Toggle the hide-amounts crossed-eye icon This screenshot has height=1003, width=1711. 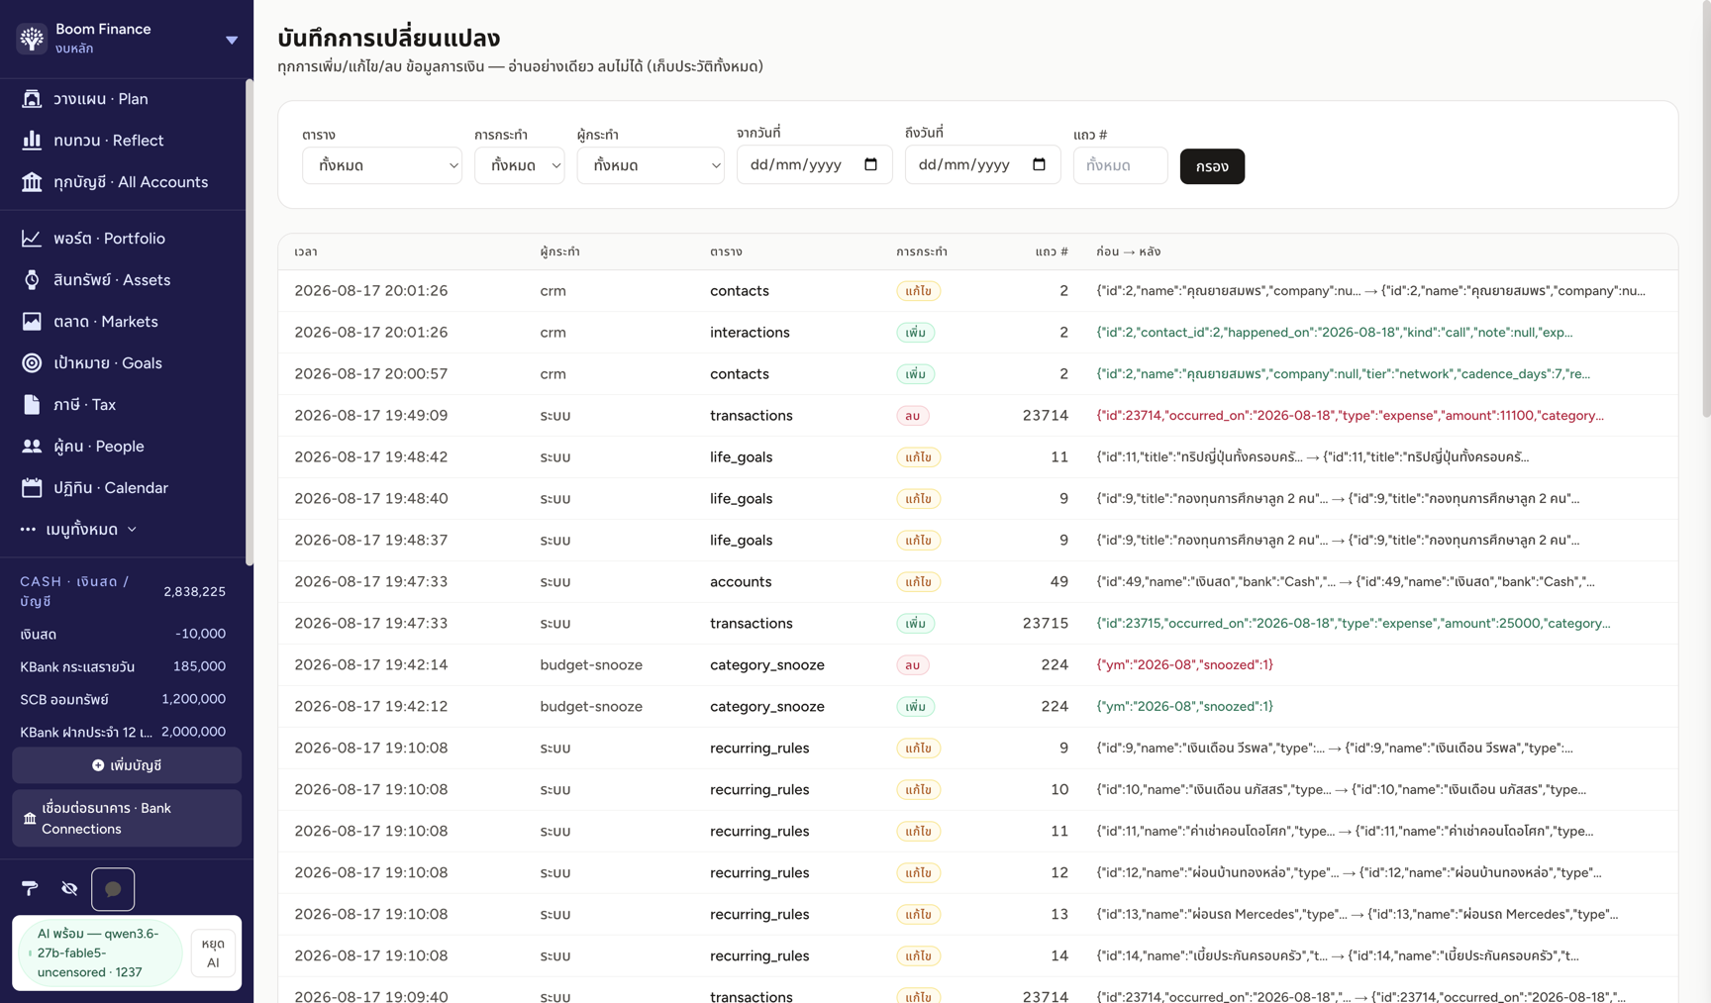coord(69,888)
